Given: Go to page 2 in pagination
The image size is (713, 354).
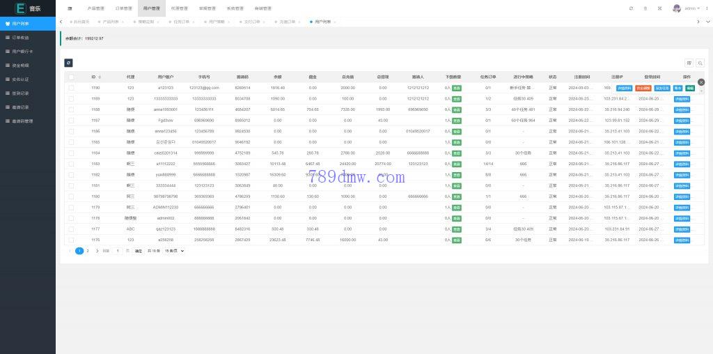Looking at the screenshot, I should [87, 251].
